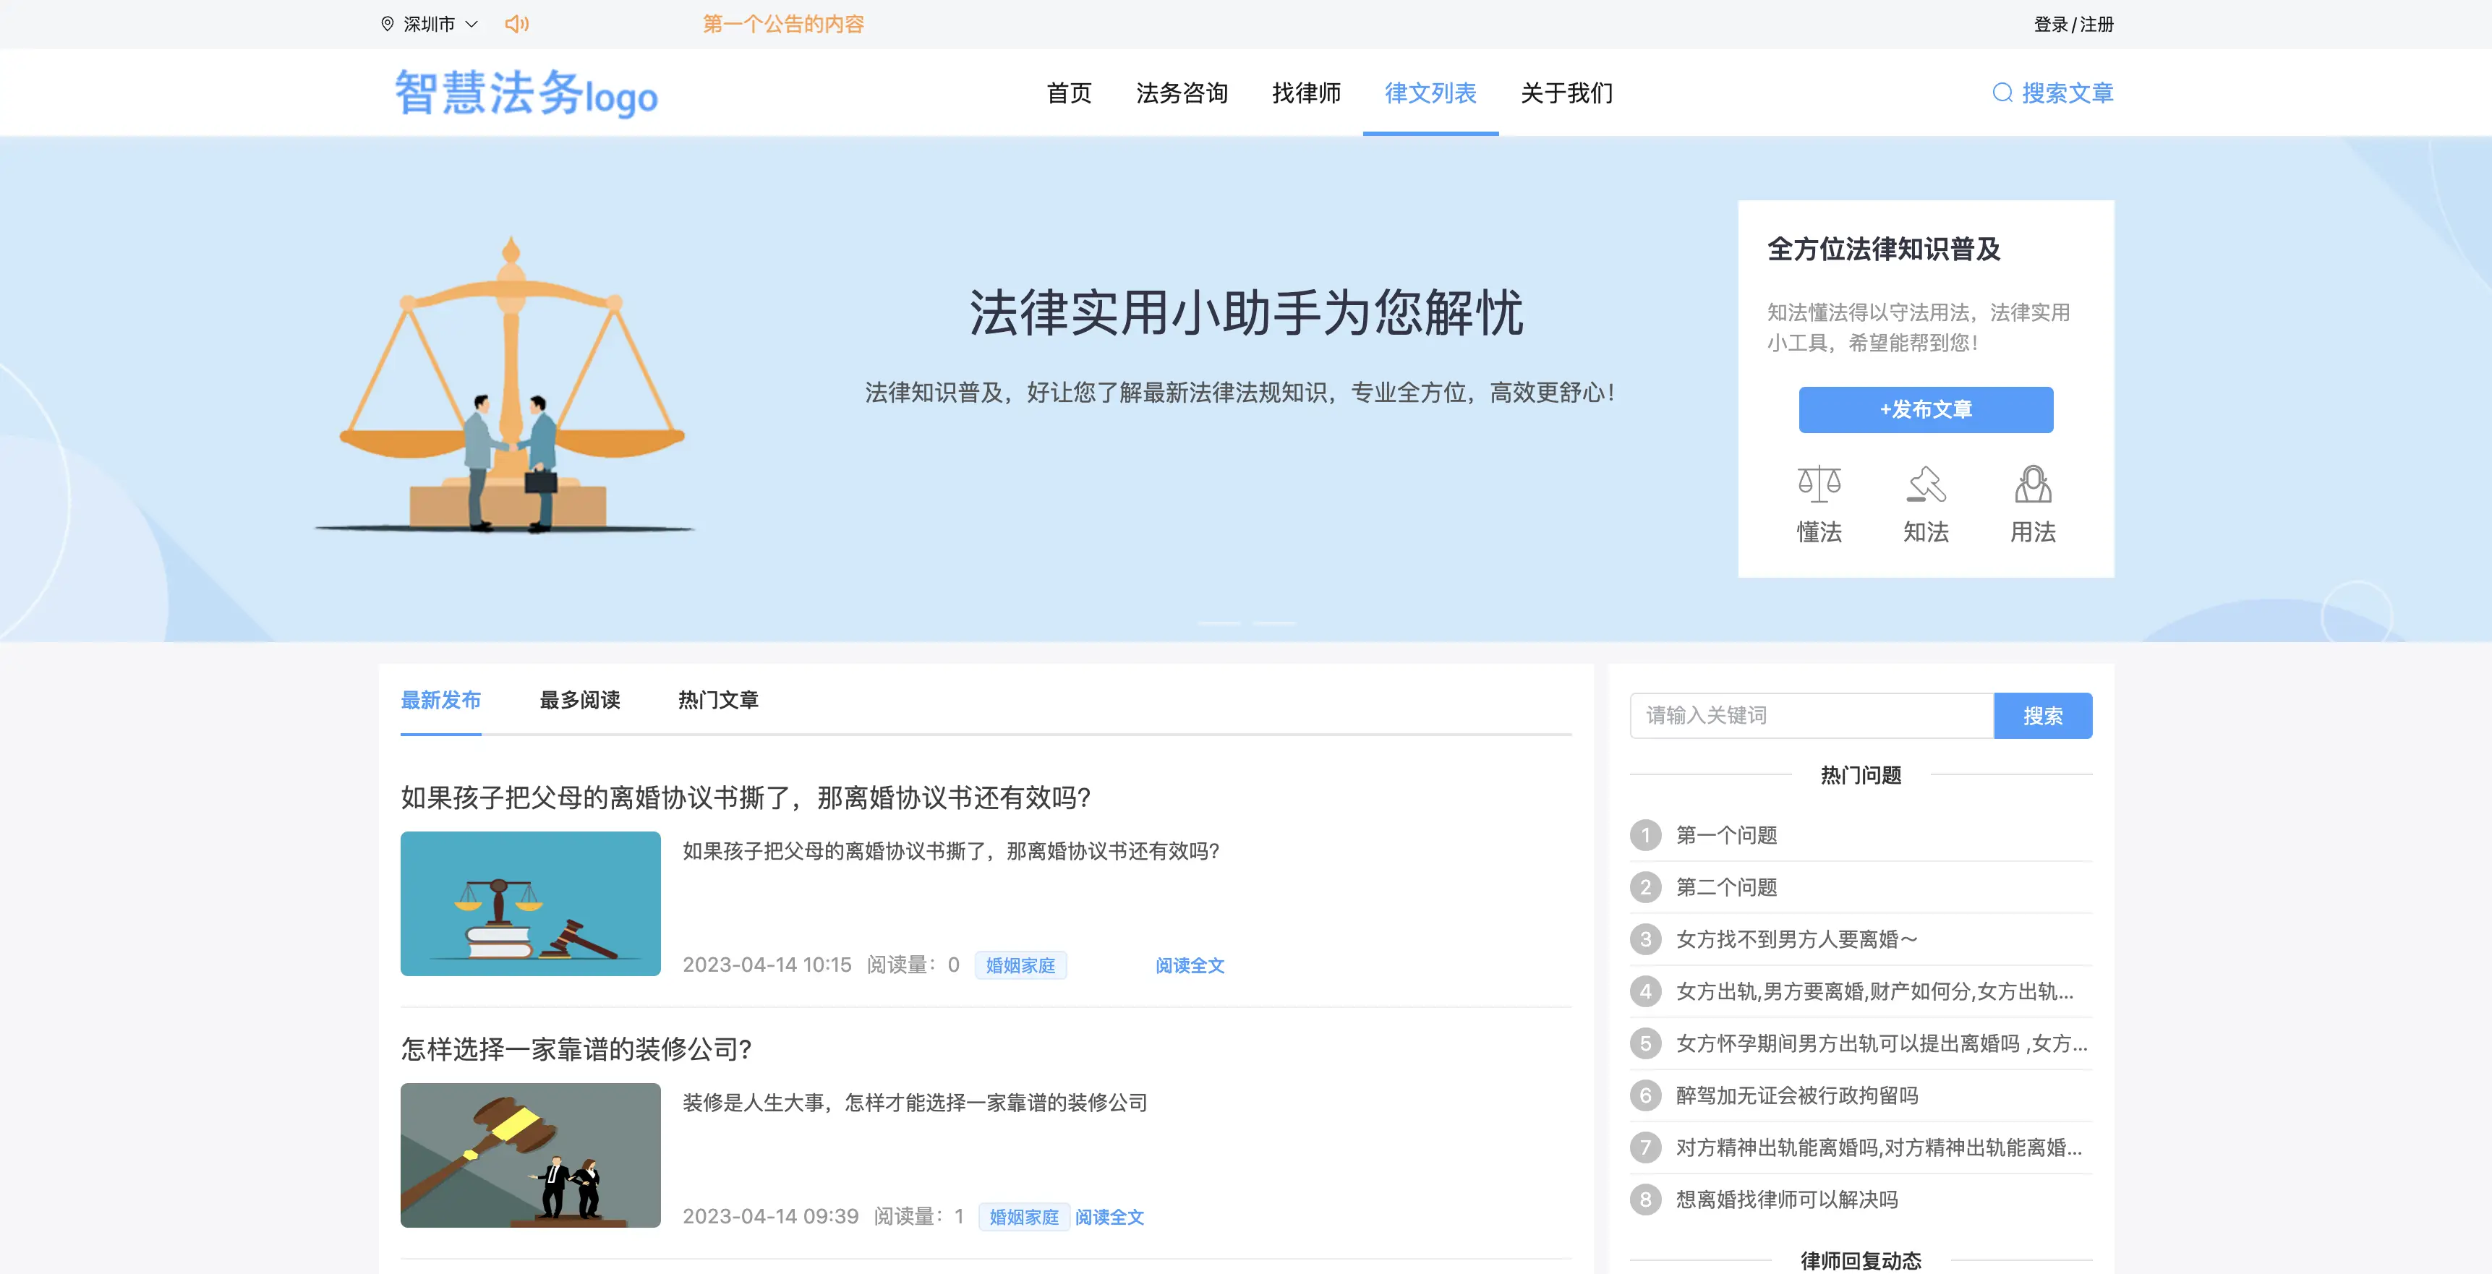
Task: Click the summary 装修是人生大事,怎样才能选择一家靠谱的装修公司
Action: [914, 1102]
